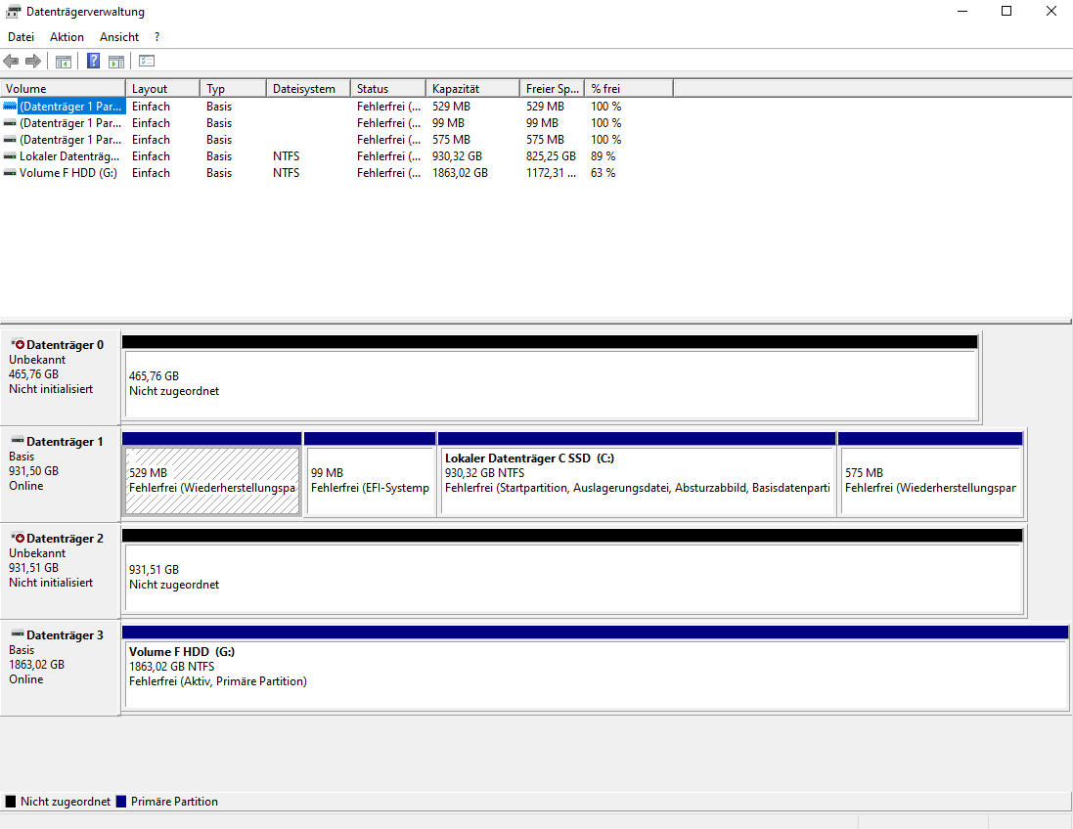The image size is (1073, 829).
Task: Click disk icon next to Datenträger 1
Action: click(18, 441)
